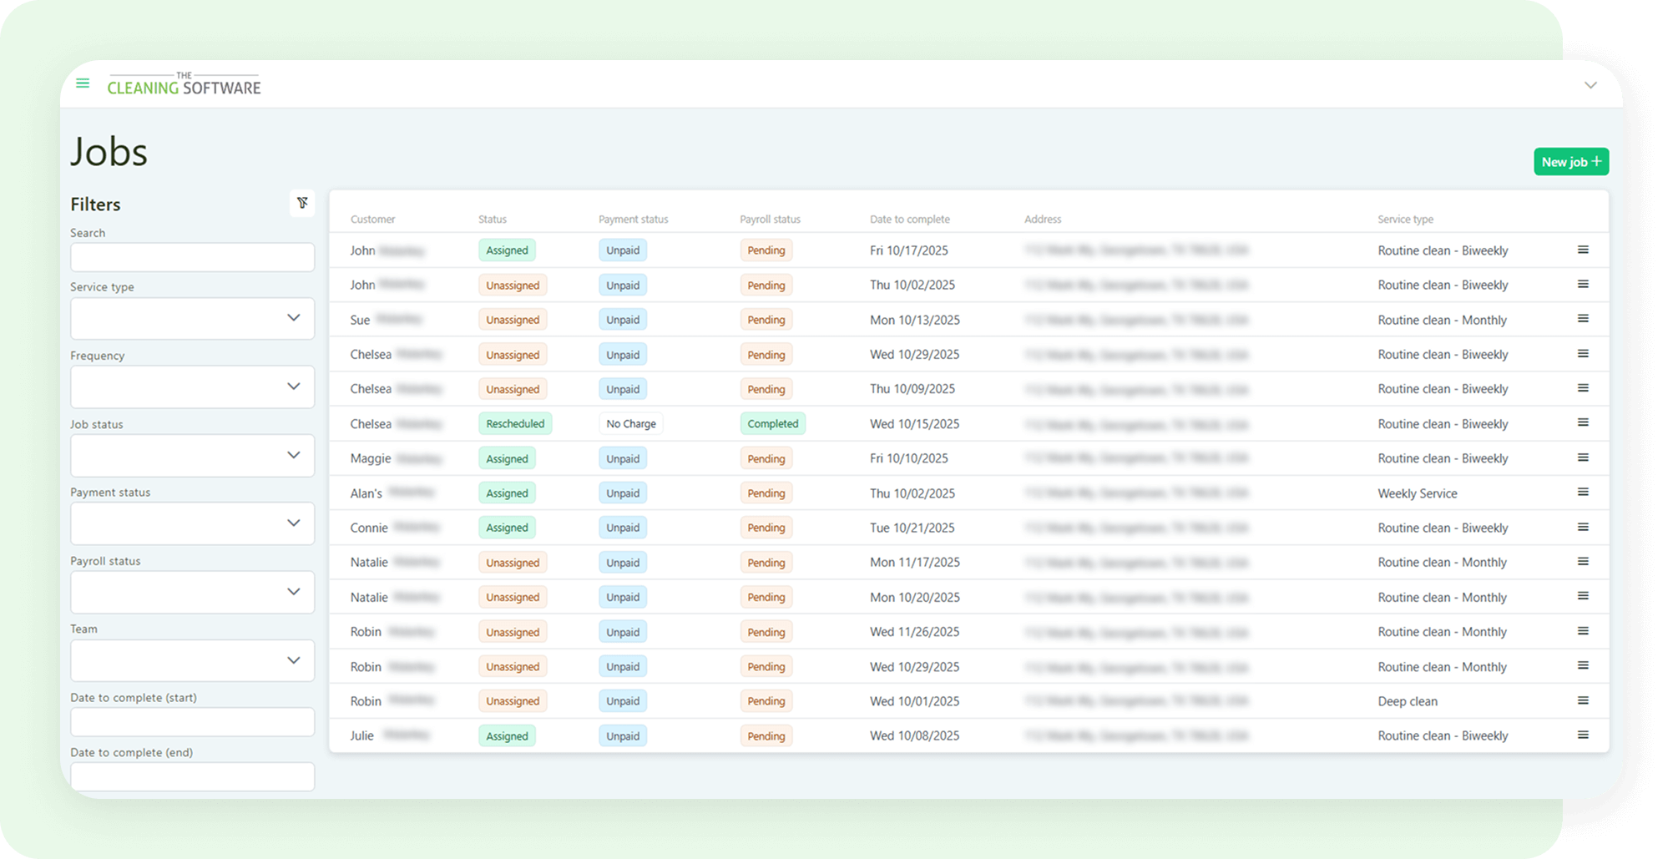Open row menu for Sue's Monthly job

(x=1582, y=319)
